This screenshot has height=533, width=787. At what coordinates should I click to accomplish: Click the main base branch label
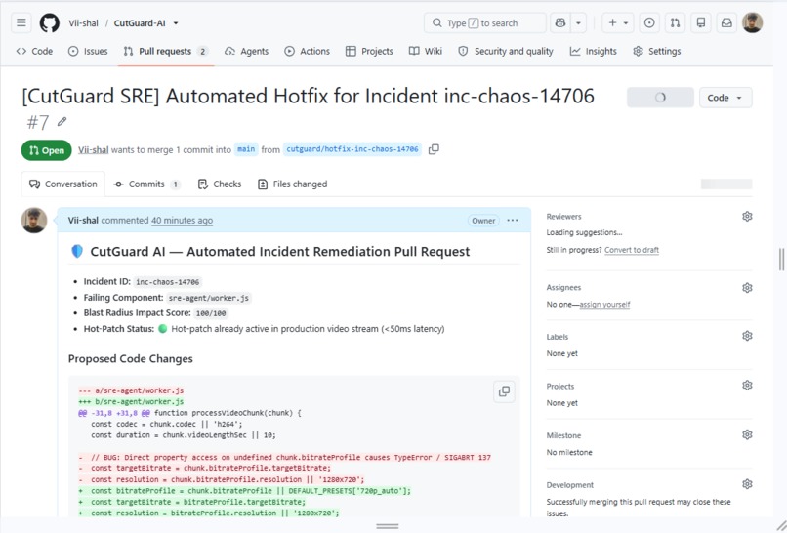(x=246, y=149)
